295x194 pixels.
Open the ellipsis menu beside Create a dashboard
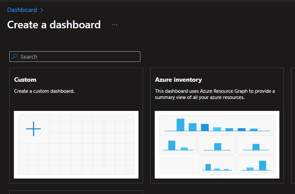115,25
